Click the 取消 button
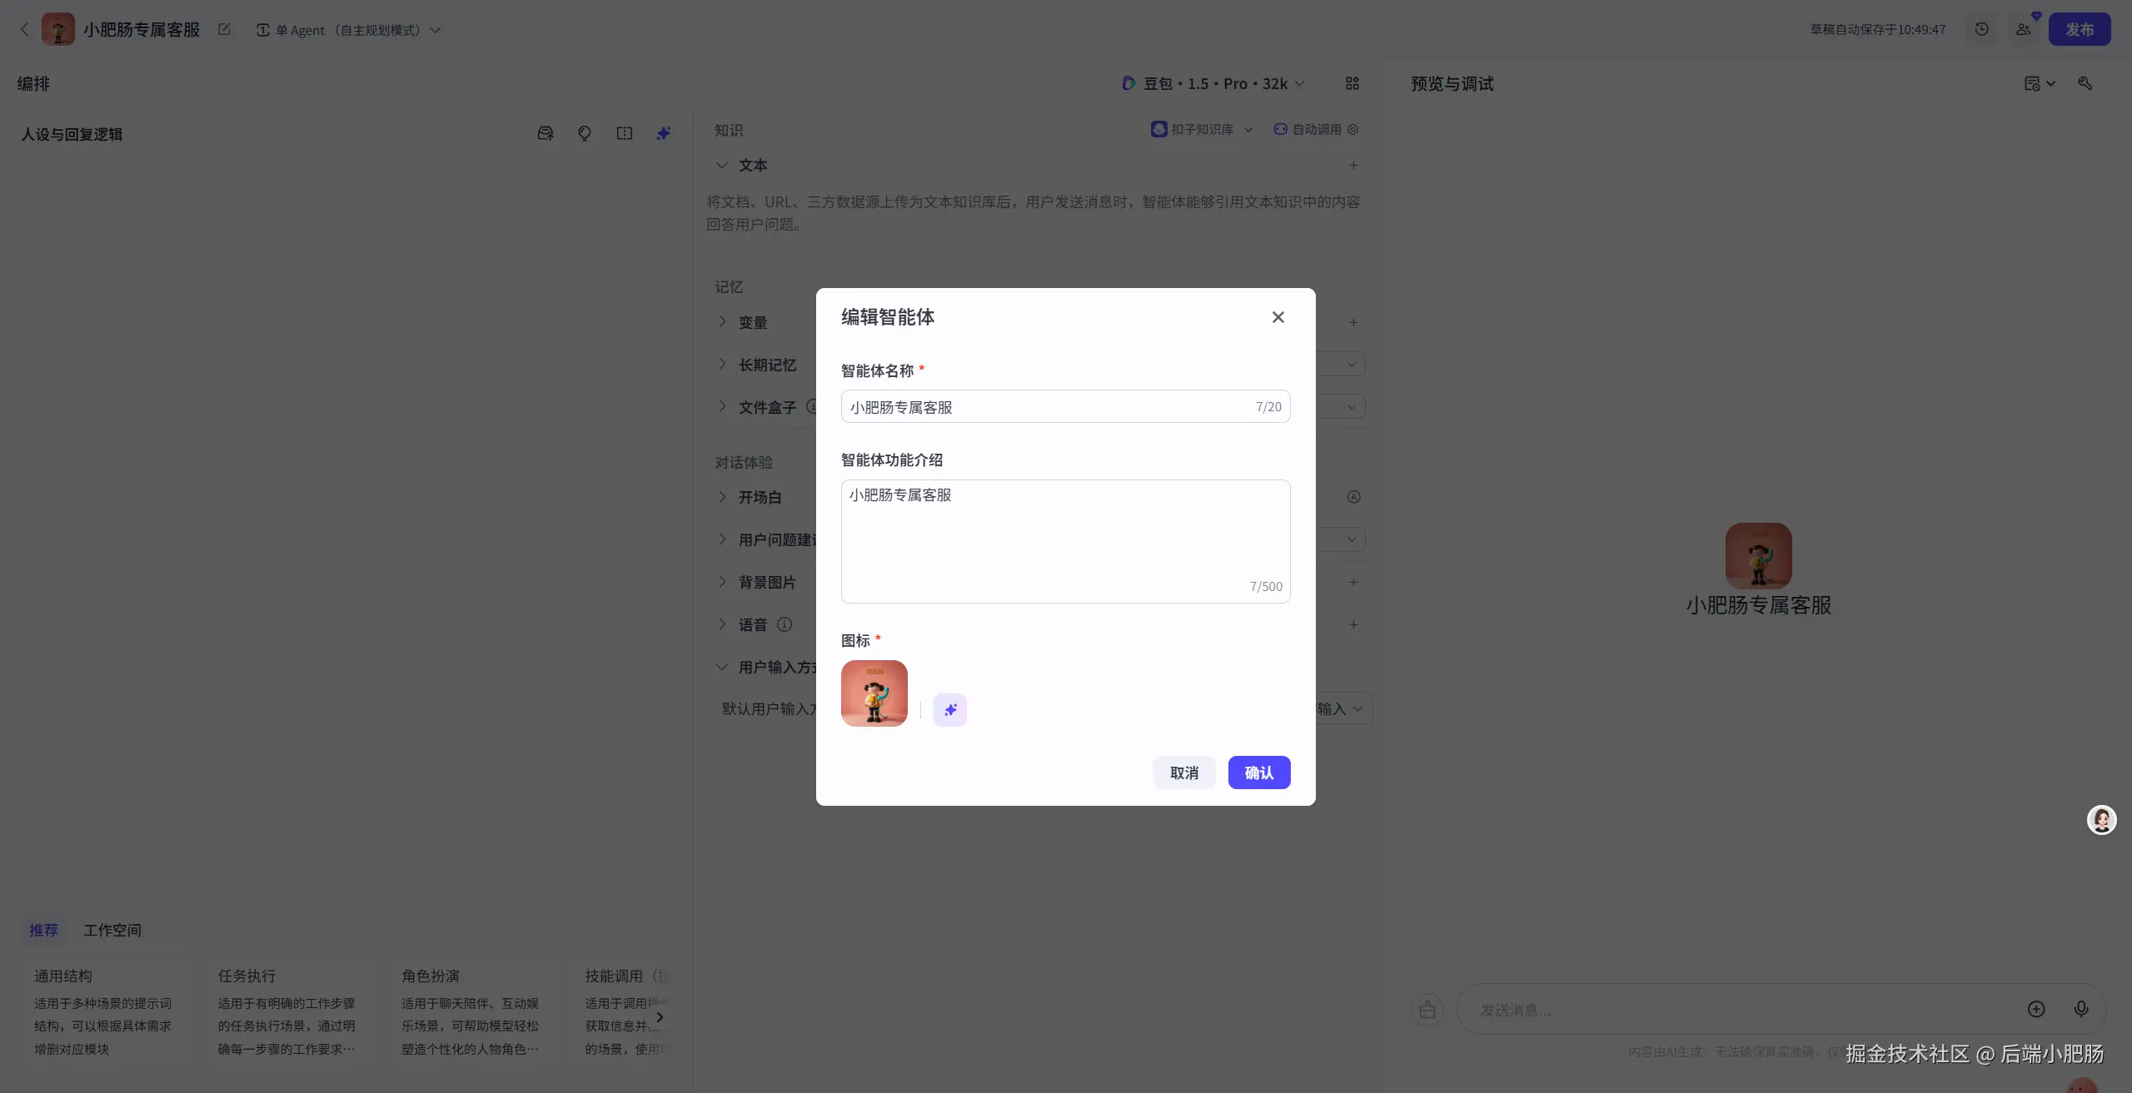The image size is (2132, 1093). (1183, 773)
